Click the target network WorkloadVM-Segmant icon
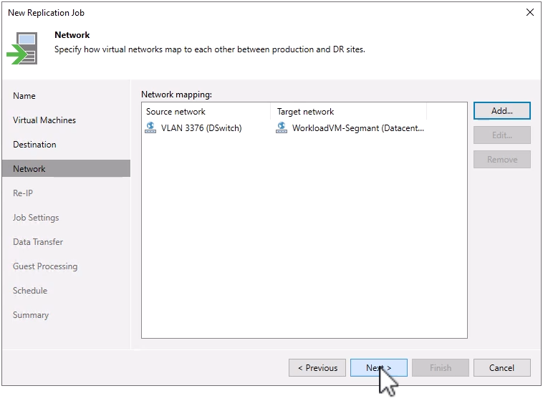Viewport: 543px width, 401px height. click(282, 128)
